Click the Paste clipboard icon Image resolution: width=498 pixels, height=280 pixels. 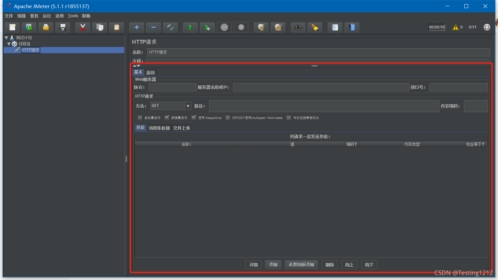tap(117, 27)
